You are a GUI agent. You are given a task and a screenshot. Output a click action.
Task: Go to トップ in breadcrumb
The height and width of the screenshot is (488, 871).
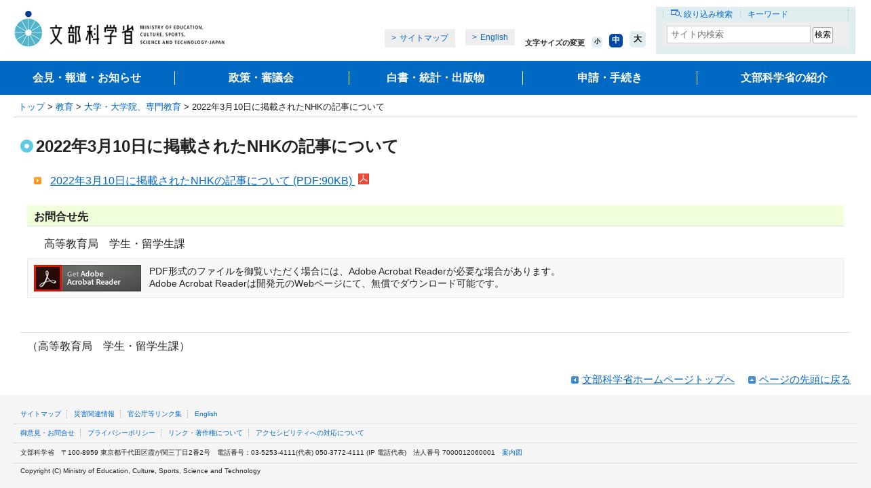point(32,107)
